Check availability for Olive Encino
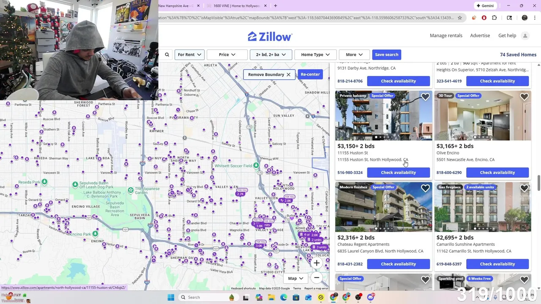 [497, 172]
